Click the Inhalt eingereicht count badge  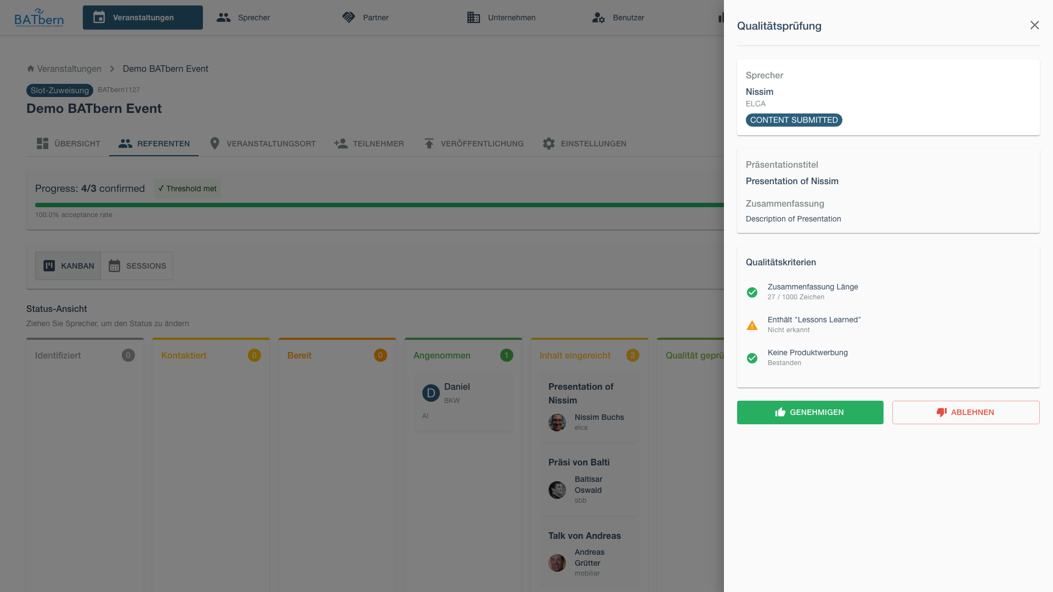(x=632, y=355)
